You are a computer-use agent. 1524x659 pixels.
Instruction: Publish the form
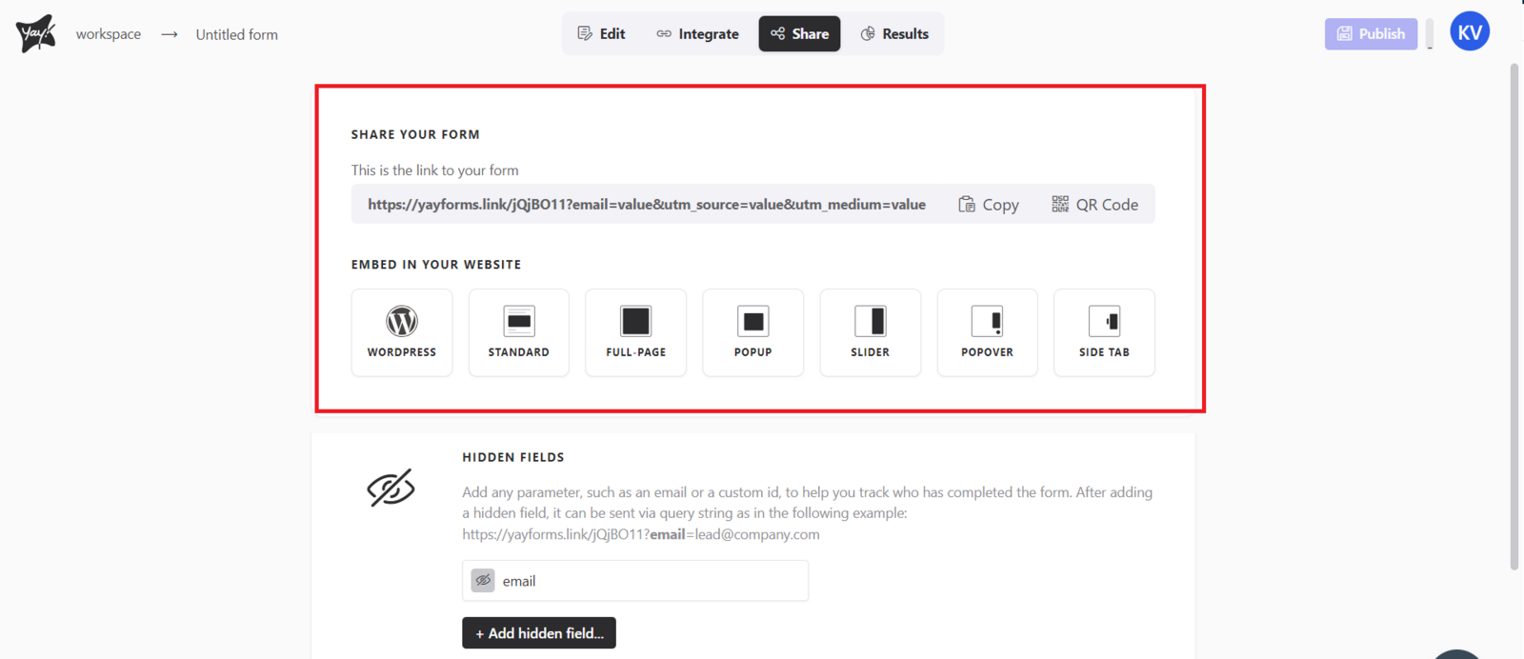(x=1371, y=34)
